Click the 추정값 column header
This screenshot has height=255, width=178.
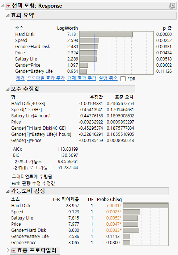point(96,97)
